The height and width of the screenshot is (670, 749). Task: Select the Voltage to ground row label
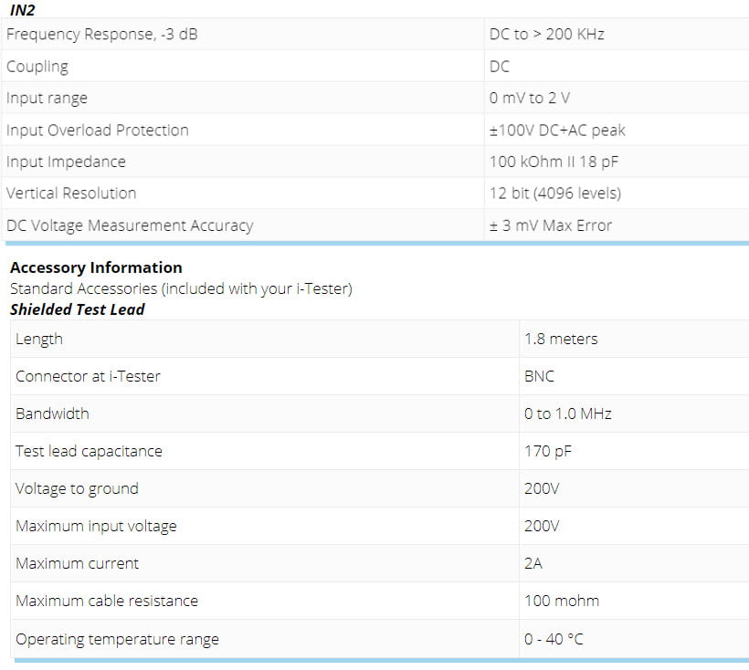[x=77, y=488]
